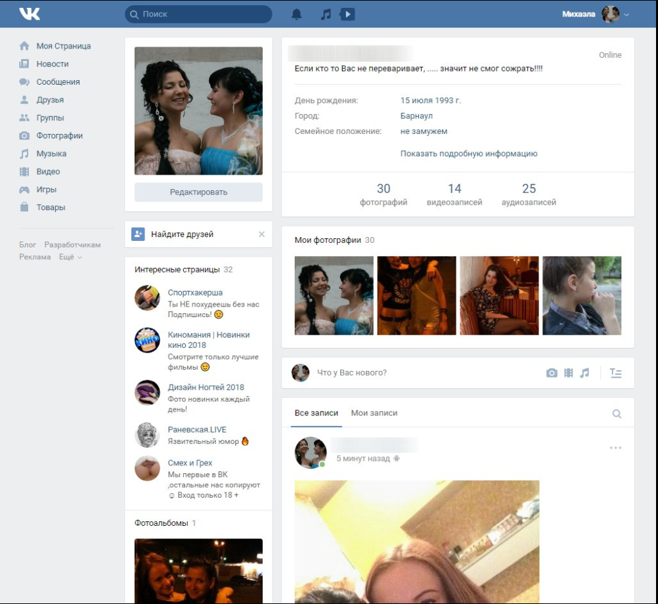Screen dimensions: 658x604
Task: Click the Блог footer link
Action: click(28, 244)
